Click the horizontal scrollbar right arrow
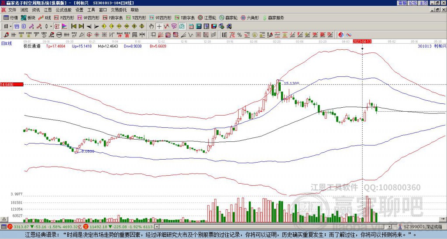 click(x=390, y=227)
